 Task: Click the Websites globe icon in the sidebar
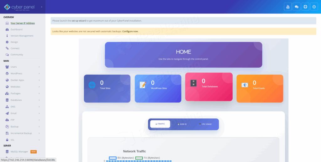point(7,87)
